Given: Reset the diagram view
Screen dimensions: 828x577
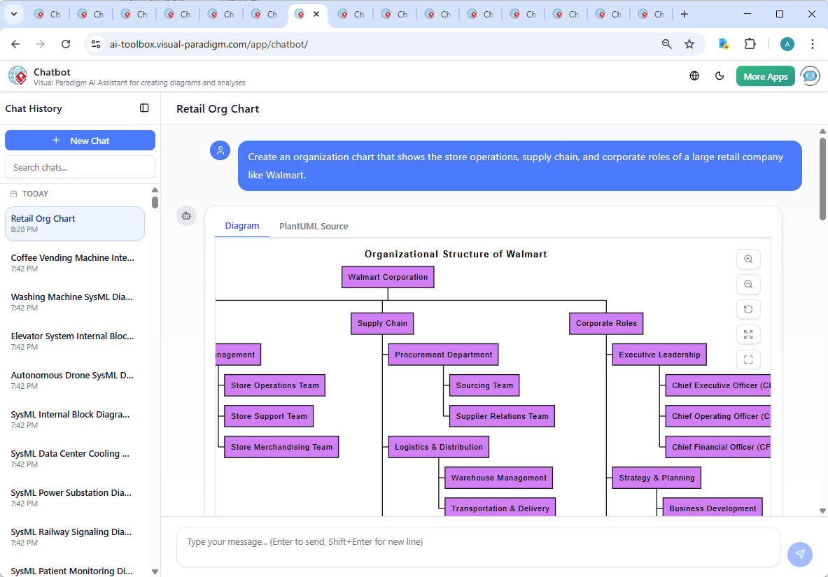Looking at the screenshot, I should click(x=748, y=309).
